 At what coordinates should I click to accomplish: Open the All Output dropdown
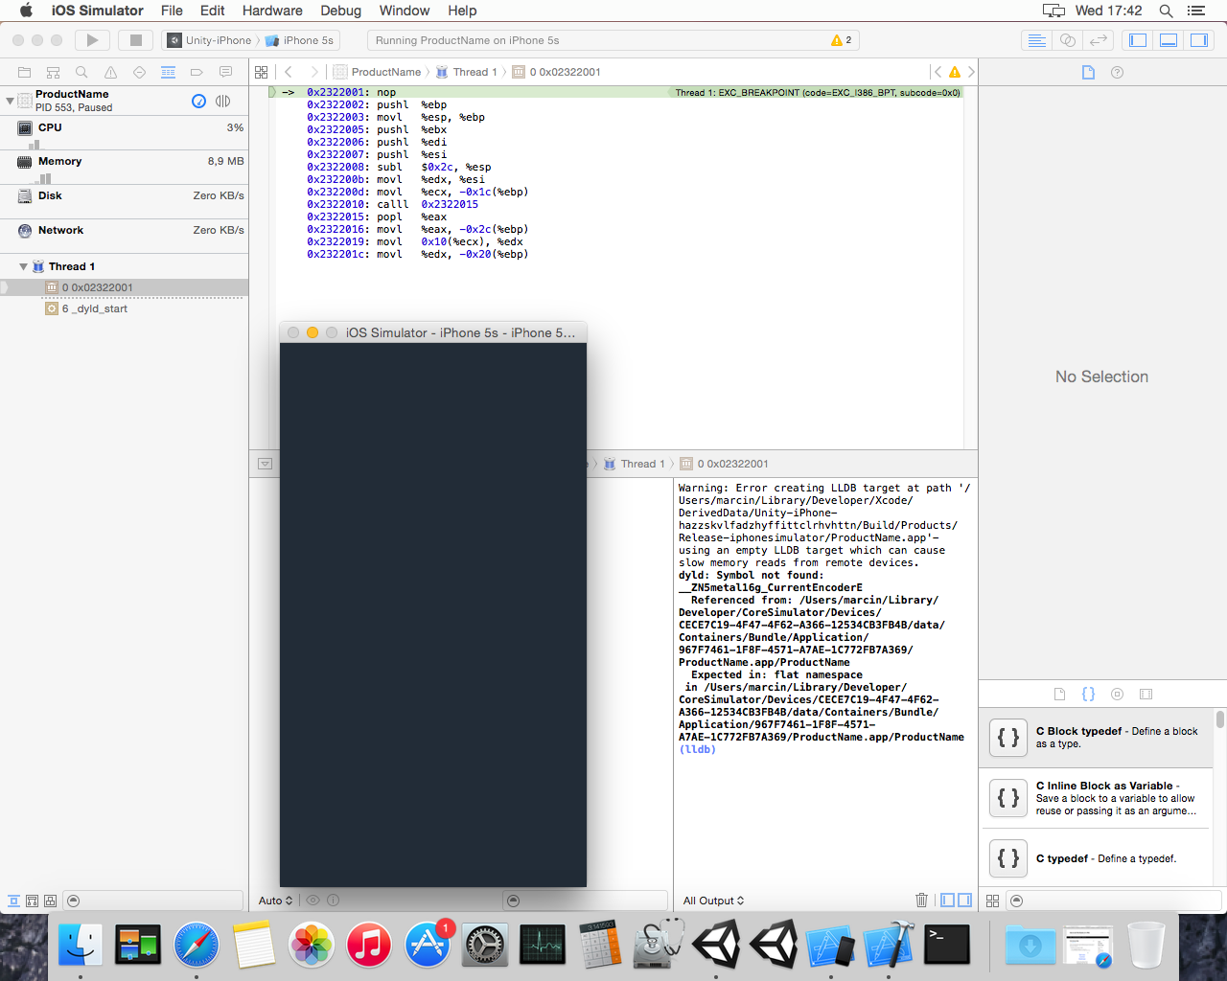pyautogui.click(x=713, y=901)
